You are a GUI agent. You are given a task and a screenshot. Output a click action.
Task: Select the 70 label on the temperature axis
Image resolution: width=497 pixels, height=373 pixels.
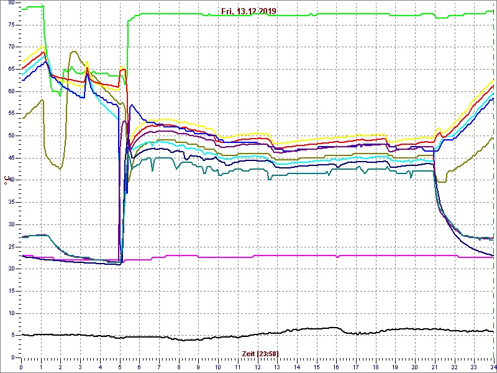pos(11,47)
